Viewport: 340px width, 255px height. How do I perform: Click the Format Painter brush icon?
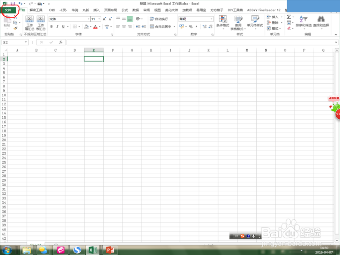(15, 28)
